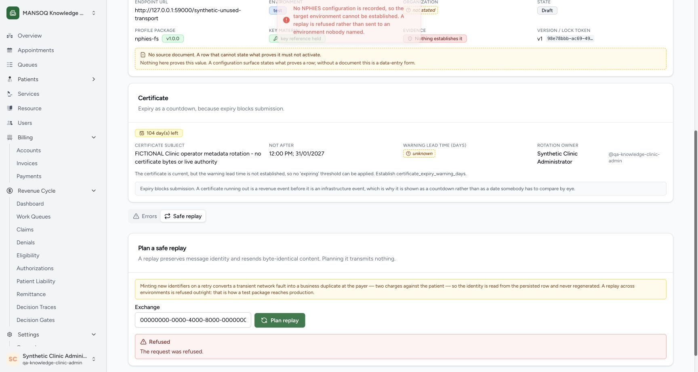Click the v1.0.0 profile package badge
This screenshot has height=372, width=698.
point(173,39)
